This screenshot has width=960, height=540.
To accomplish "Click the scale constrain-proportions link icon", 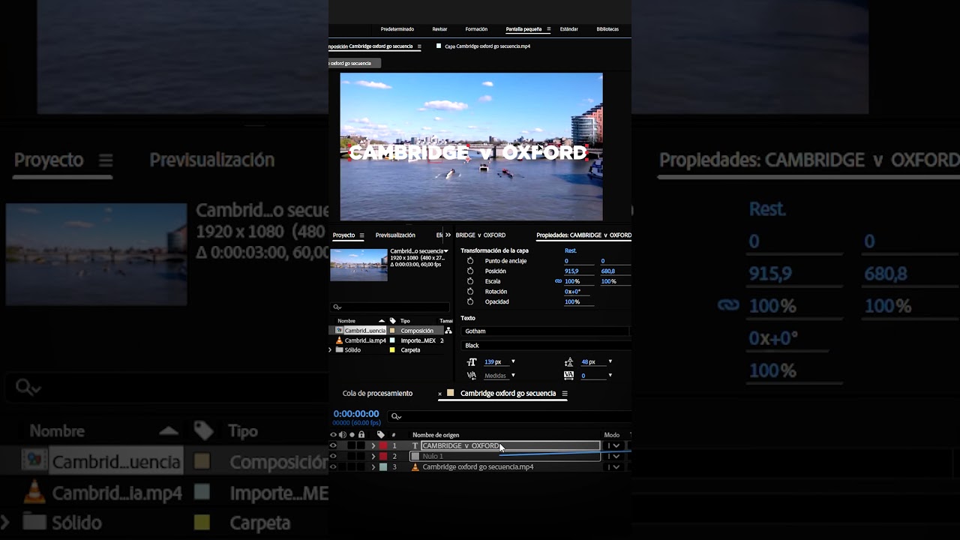I will tap(558, 281).
